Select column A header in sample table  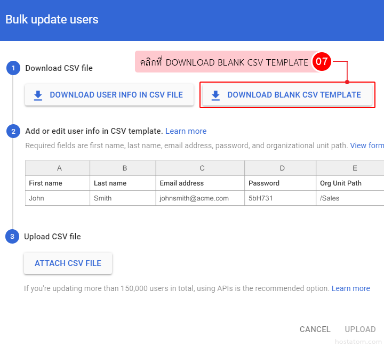click(59, 168)
